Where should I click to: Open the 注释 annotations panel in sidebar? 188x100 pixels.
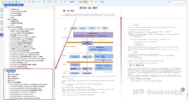click(x=2, y=29)
